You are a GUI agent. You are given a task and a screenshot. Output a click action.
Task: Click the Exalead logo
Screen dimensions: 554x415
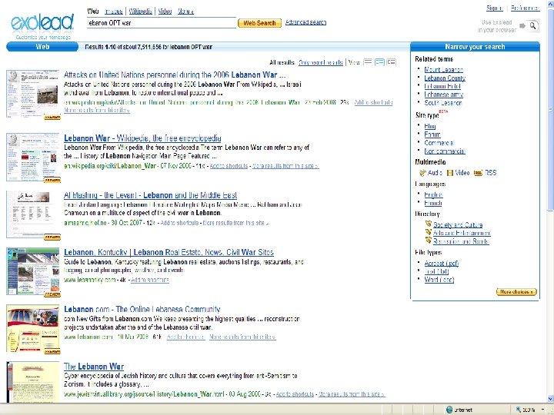[42, 22]
